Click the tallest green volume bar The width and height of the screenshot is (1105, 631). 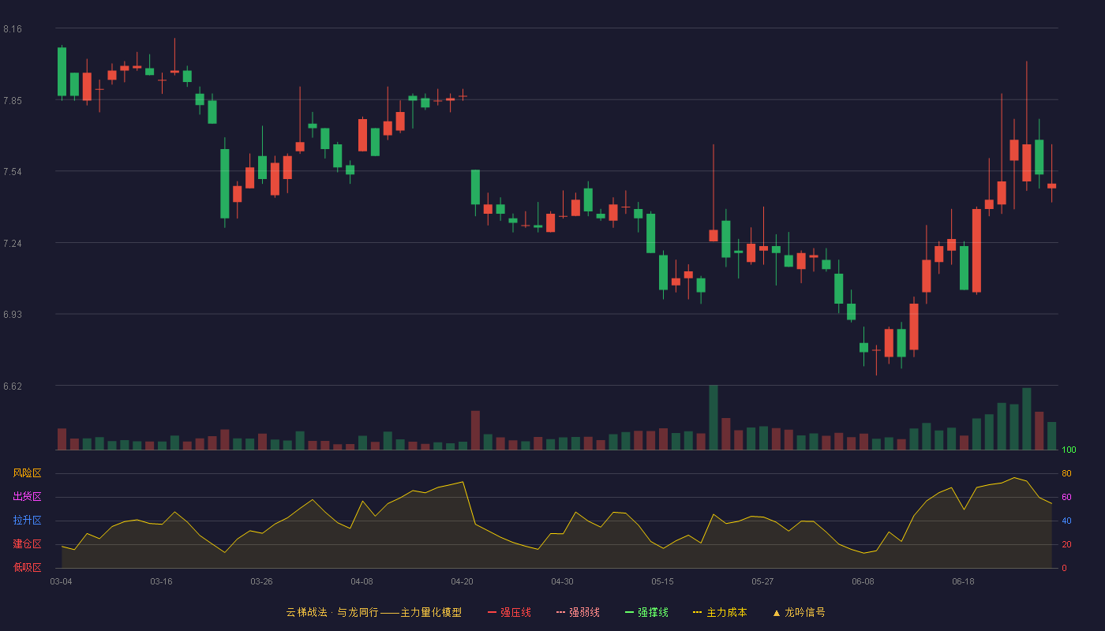(x=714, y=418)
